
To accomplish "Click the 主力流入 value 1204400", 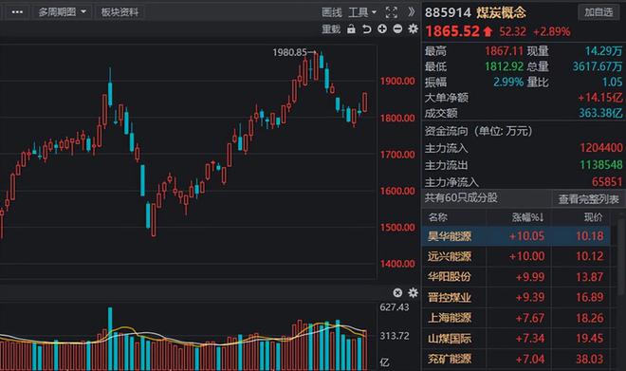I will pyautogui.click(x=601, y=148).
